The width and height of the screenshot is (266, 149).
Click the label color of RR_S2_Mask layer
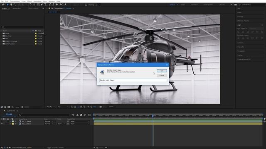[x=13, y=121]
